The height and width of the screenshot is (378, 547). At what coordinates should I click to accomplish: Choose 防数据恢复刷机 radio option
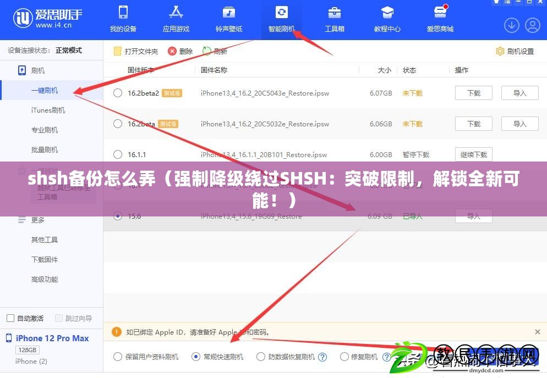click(x=261, y=357)
